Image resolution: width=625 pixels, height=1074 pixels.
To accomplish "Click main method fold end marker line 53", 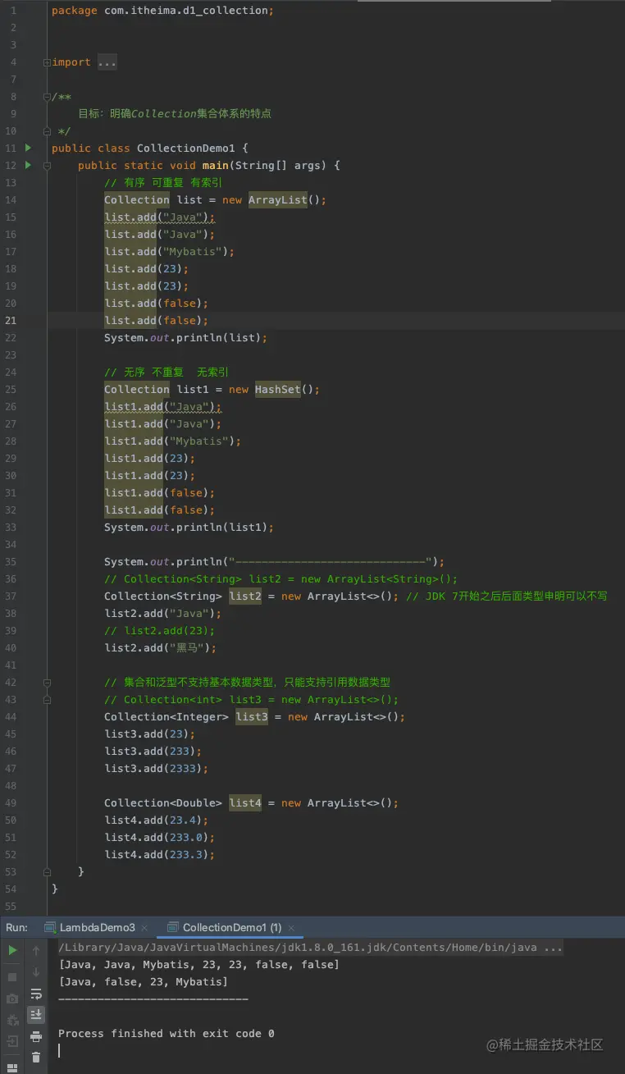I will click(48, 872).
